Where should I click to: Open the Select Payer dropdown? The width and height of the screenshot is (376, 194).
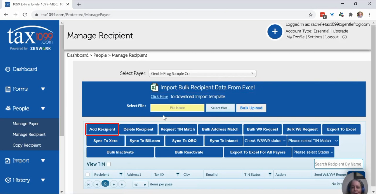[202, 73]
